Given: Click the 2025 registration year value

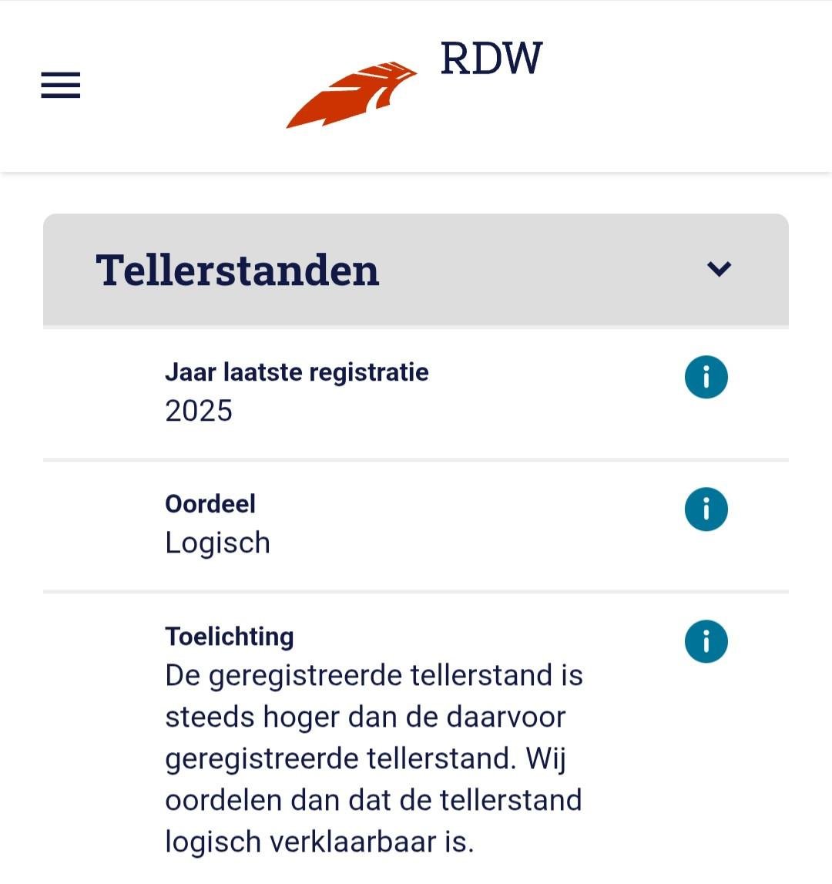Looking at the screenshot, I should 199,411.
